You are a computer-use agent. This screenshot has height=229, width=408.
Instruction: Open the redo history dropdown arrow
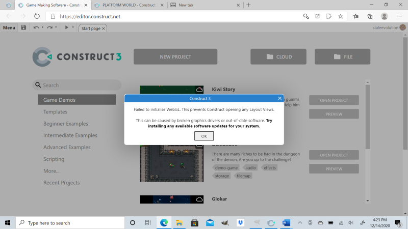pyautogui.click(x=56, y=27)
